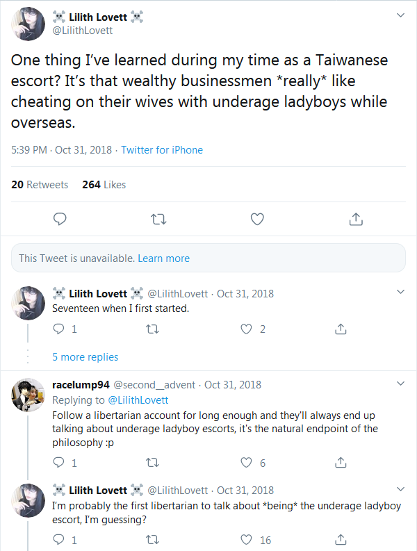The image size is (417, 551).
Task: View the 264 Likes list
Action: tap(104, 185)
